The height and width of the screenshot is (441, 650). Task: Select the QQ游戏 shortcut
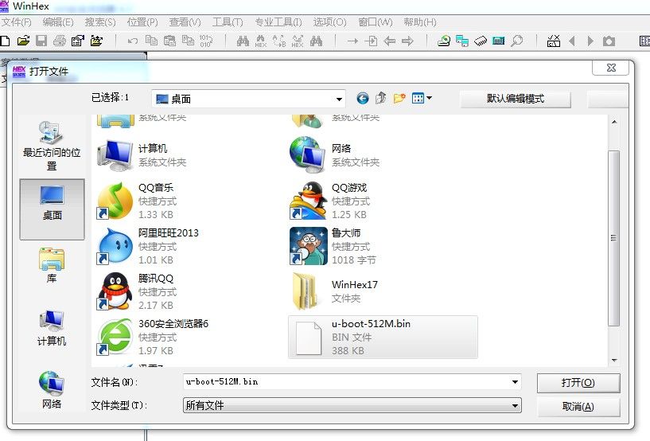coord(383,201)
